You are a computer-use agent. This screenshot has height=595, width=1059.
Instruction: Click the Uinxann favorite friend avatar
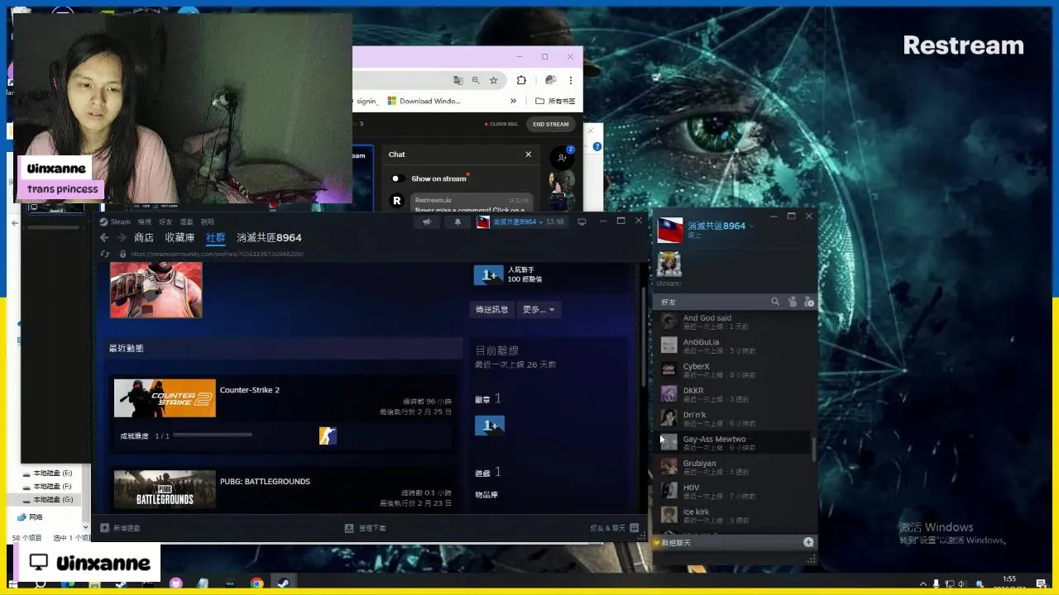click(x=668, y=264)
